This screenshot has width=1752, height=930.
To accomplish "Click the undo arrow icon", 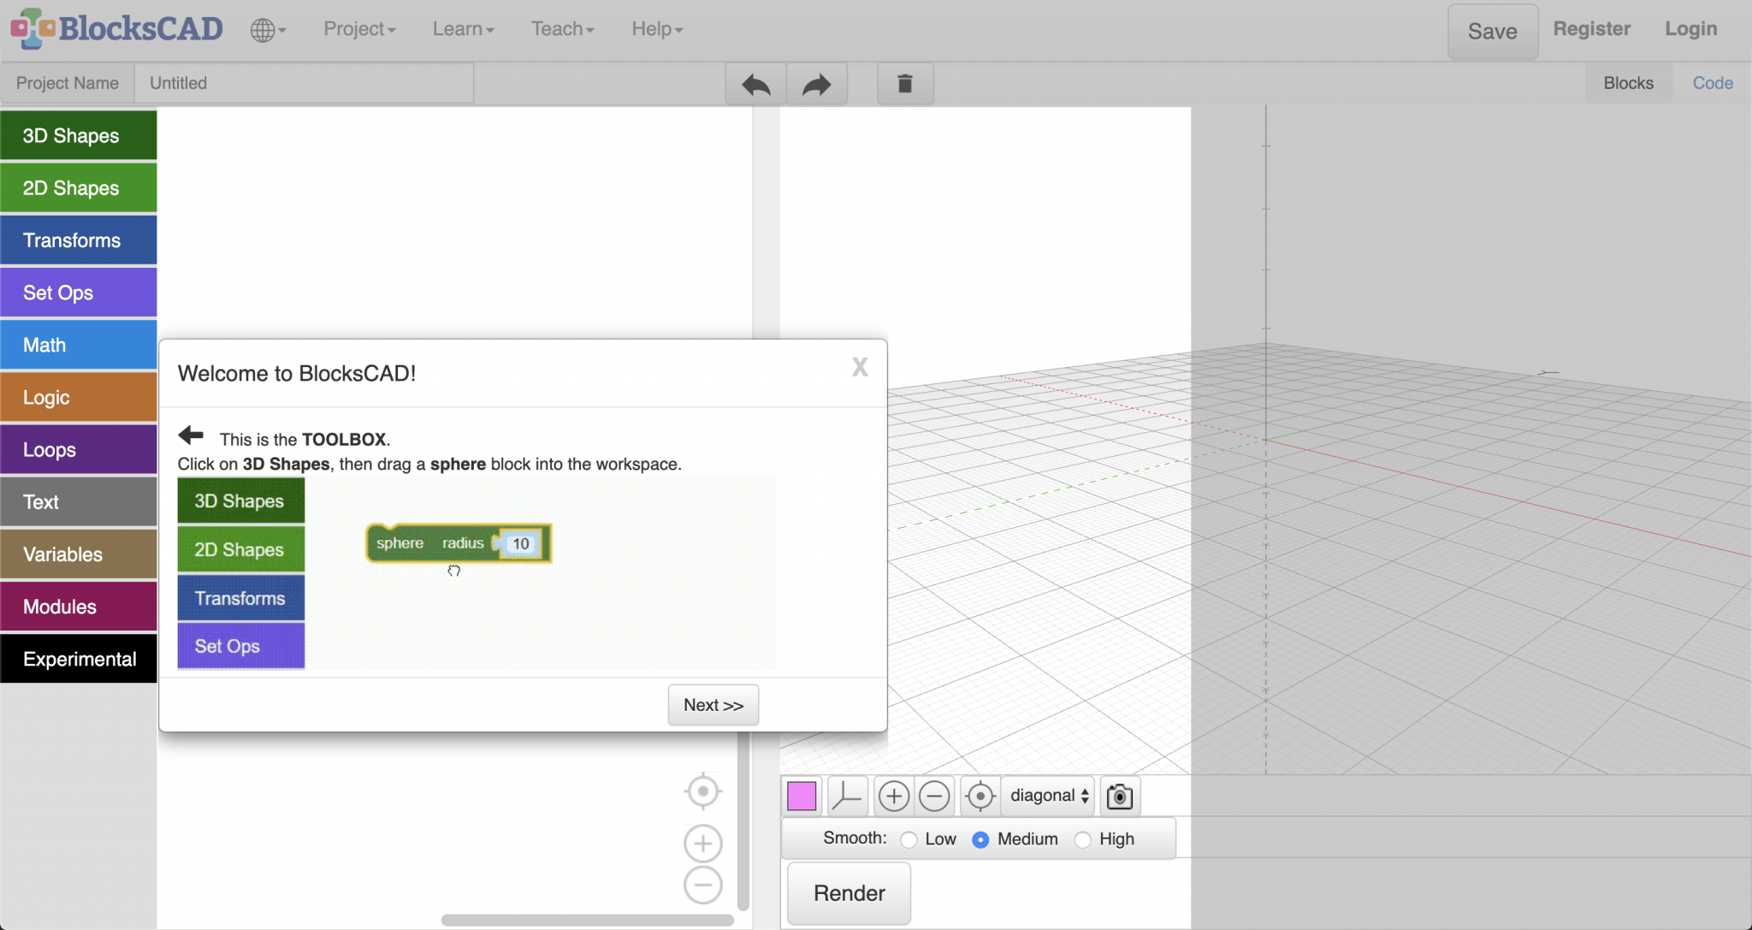I will [755, 84].
